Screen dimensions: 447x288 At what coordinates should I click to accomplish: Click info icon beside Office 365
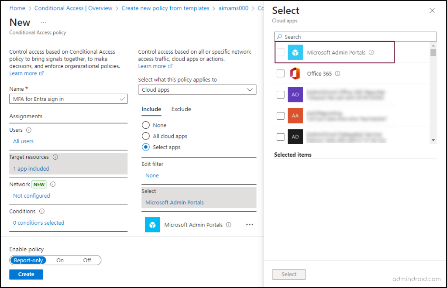(337, 74)
